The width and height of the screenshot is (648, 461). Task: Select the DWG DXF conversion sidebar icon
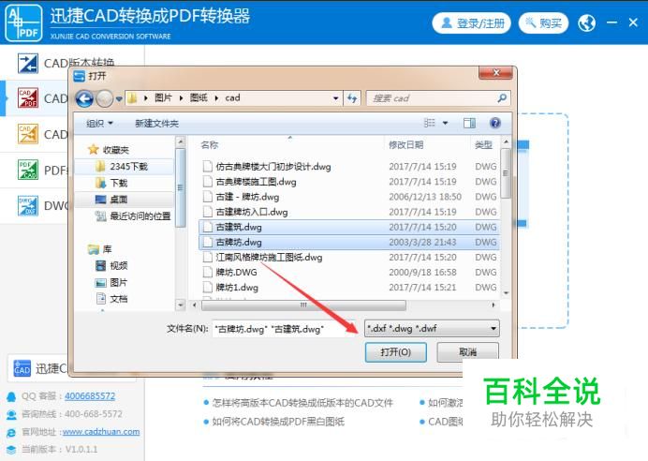(28, 205)
